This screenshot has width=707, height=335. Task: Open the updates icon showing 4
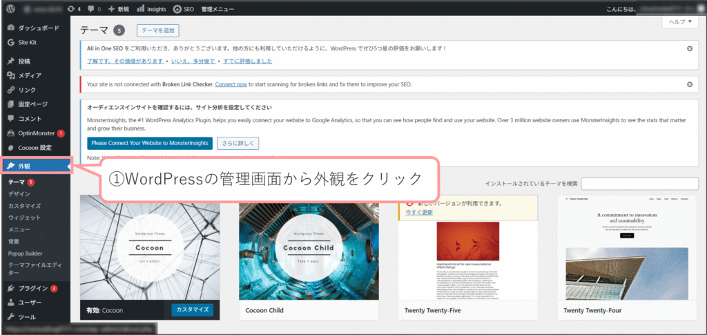coord(75,9)
